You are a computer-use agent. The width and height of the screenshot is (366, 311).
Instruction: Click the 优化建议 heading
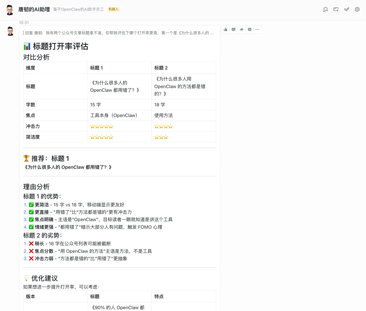pos(45,278)
